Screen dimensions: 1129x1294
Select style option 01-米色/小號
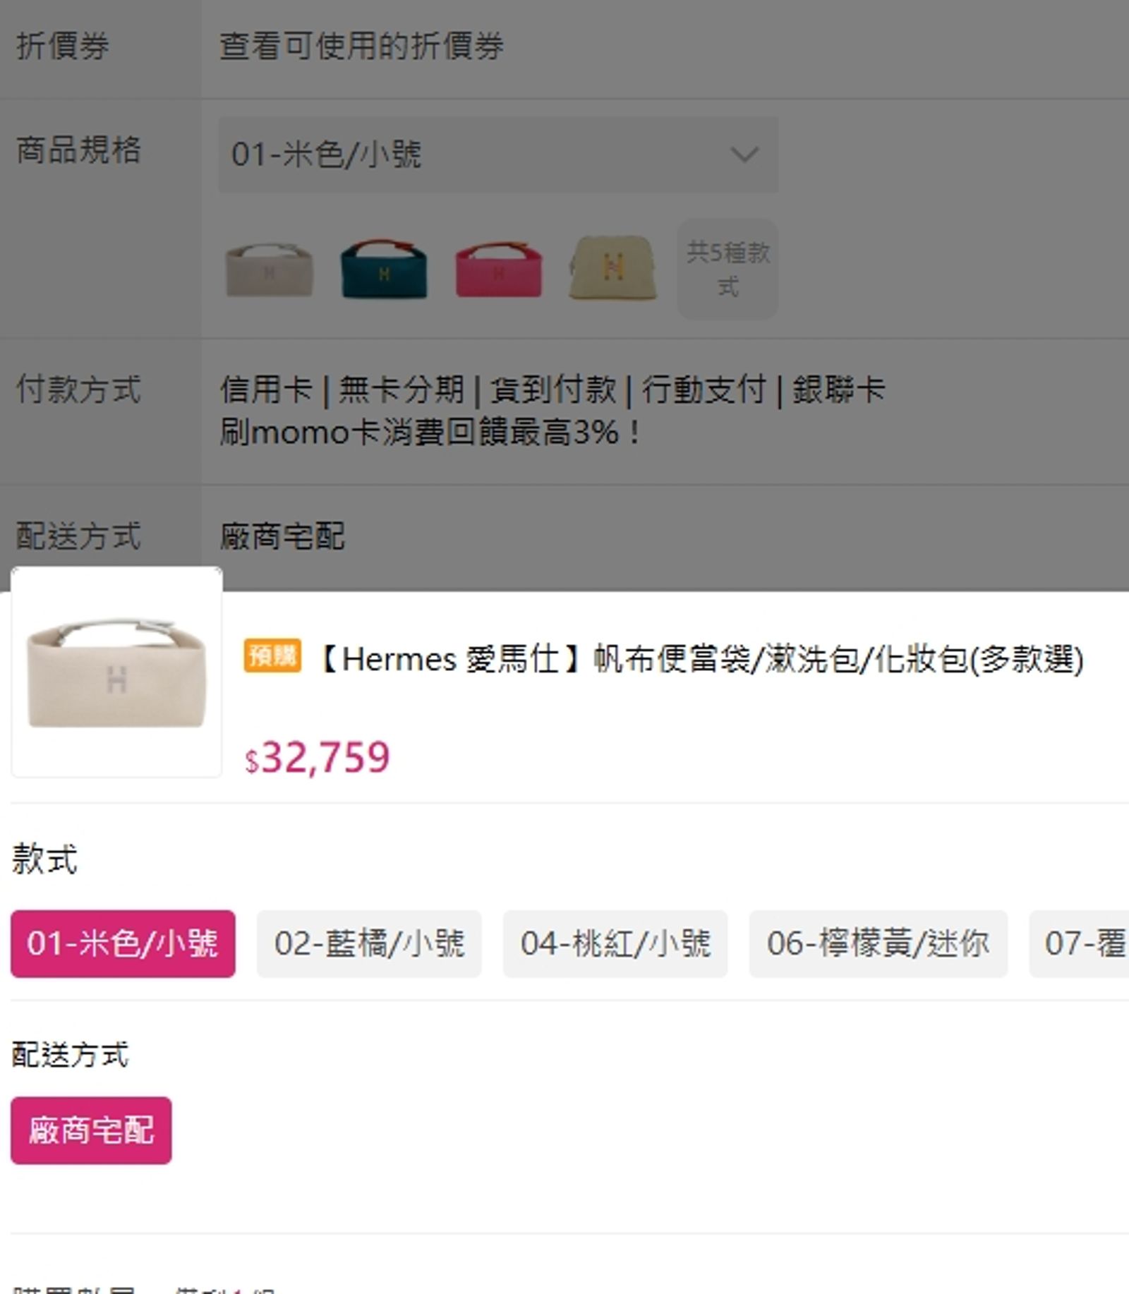pyautogui.click(x=123, y=943)
